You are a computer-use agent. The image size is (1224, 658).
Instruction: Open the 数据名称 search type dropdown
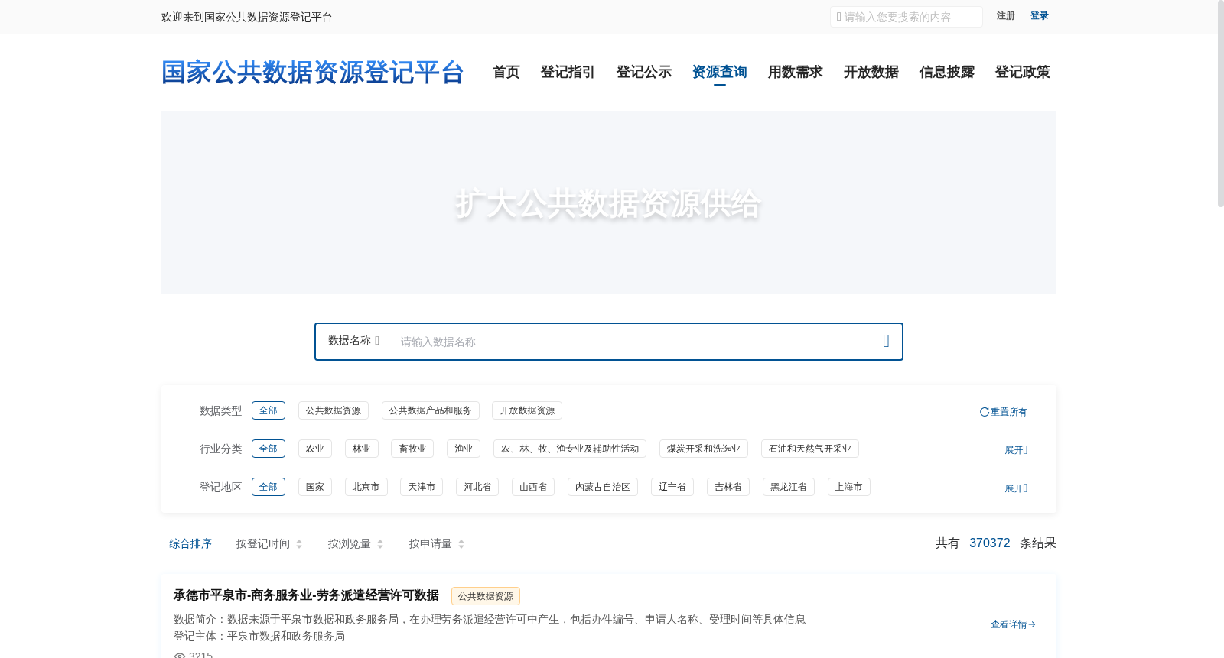(353, 341)
